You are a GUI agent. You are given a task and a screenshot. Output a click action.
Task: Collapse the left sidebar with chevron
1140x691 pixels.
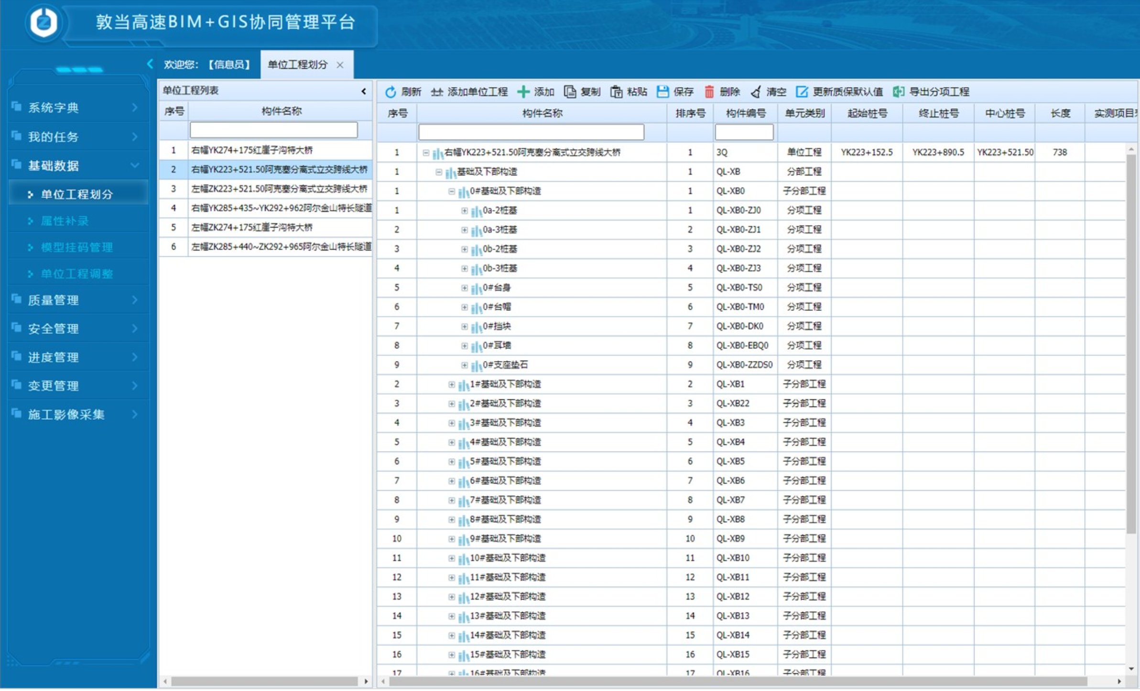[150, 64]
